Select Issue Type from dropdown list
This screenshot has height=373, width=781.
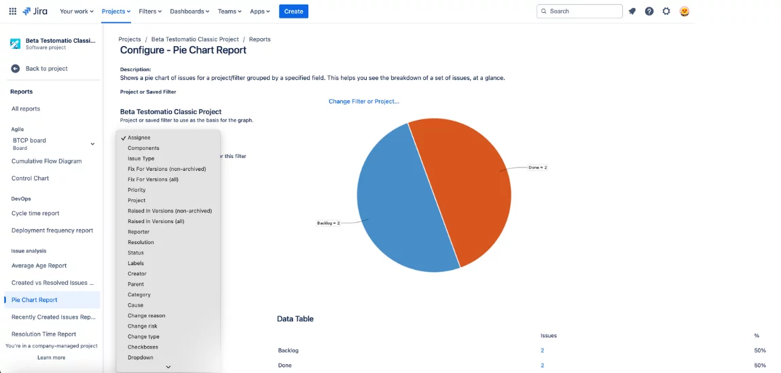tap(141, 159)
